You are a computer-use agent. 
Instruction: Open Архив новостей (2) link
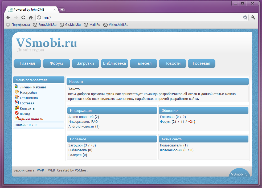point(84,117)
